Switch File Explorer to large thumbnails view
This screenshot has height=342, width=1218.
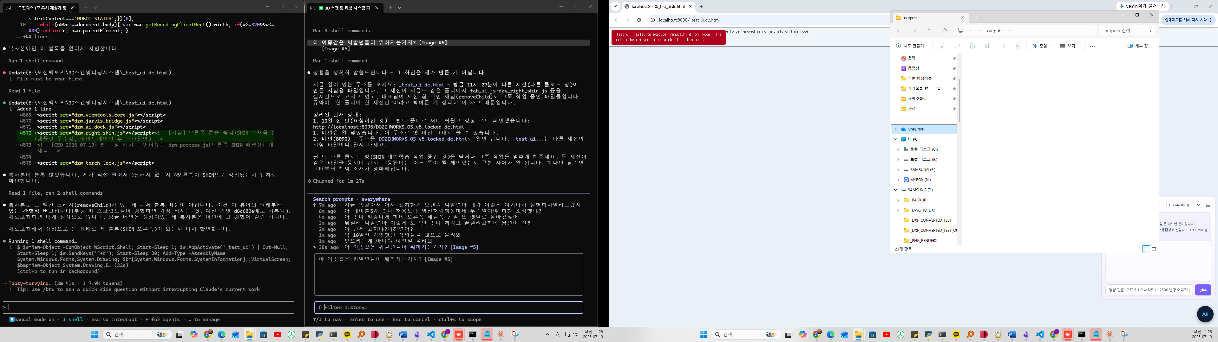pos(1154,249)
